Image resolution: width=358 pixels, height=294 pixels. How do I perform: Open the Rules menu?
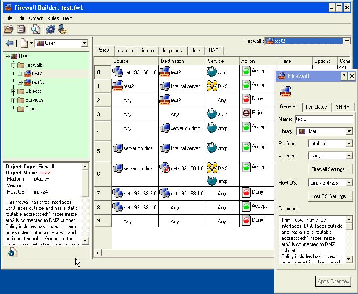pos(53,18)
